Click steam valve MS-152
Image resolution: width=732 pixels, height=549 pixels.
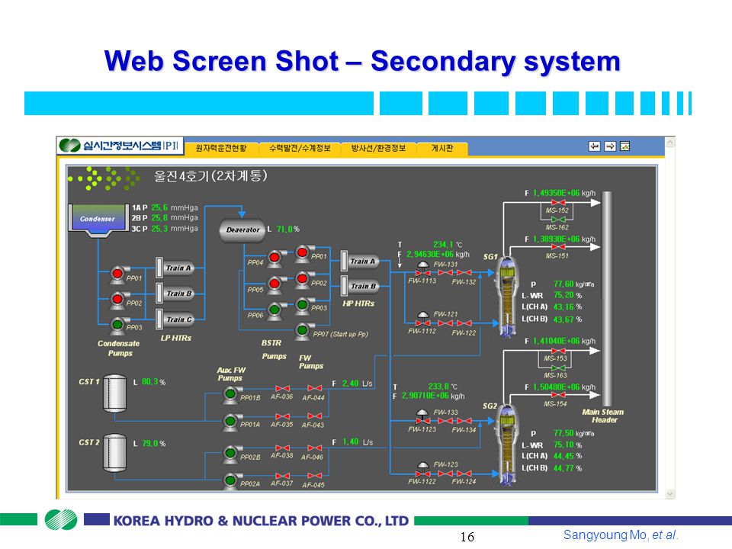(x=558, y=203)
